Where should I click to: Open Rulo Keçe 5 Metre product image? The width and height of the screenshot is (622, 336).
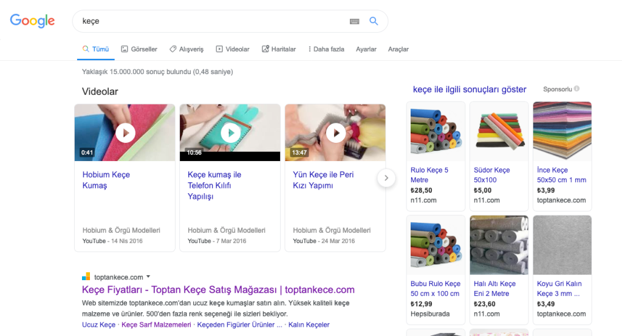pos(436,131)
